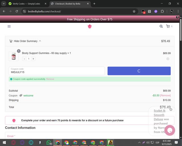Remove the Booty Support Gummies item from the order

(168, 59)
